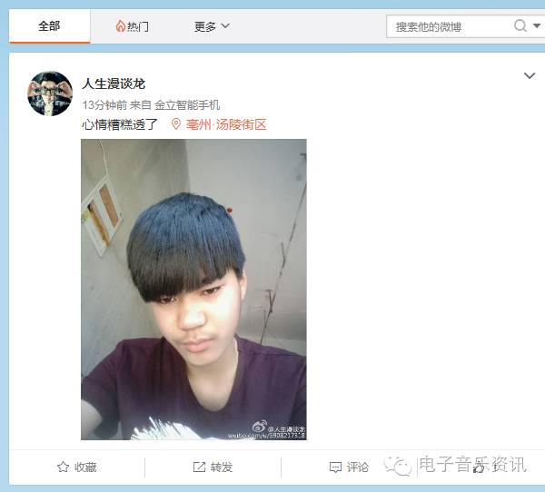Open the search options arrow beside the magnifier
This screenshot has height=492, width=545.
click(x=536, y=25)
